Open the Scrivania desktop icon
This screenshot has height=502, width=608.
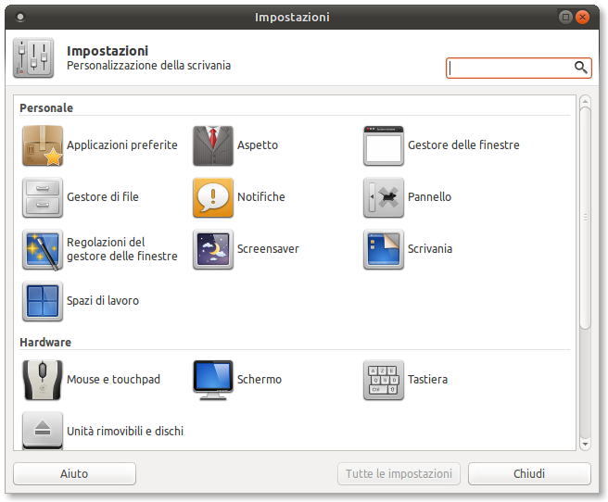coord(384,249)
